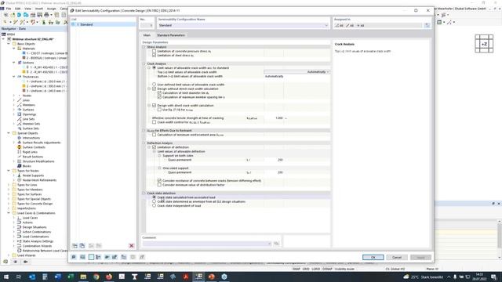Expand Types for Lines in navigator
Screen dimensions: 502x282
coord(9,185)
